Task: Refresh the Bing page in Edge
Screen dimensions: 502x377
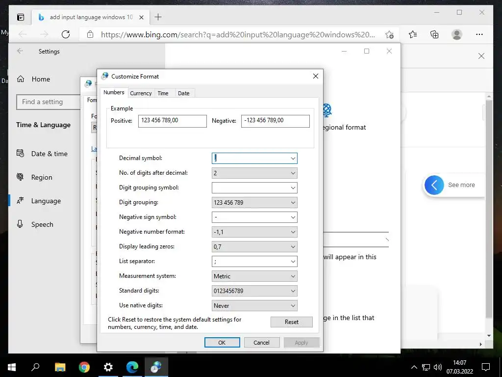Action: pyautogui.click(x=66, y=34)
